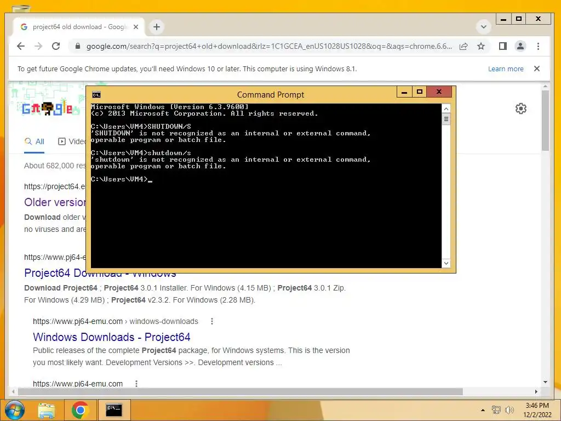Click Chrome page scroll-down arrow

pos(545,382)
